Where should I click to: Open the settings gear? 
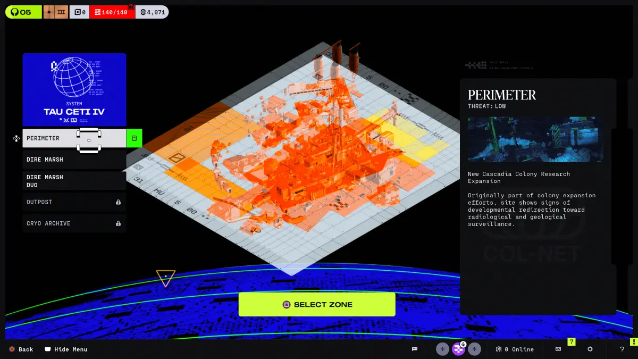(590, 349)
